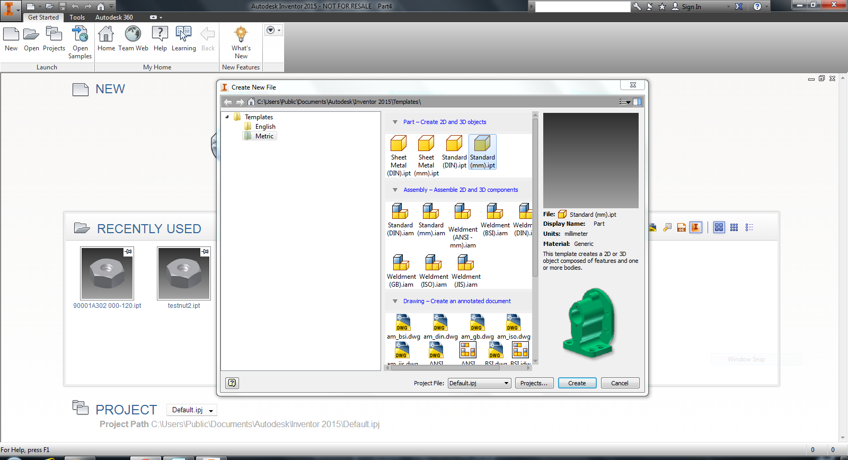Image resolution: width=848 pixels, height=460 pixels.
Task: Expand the ribbon panel options dropdown
Action: [273, 30]
